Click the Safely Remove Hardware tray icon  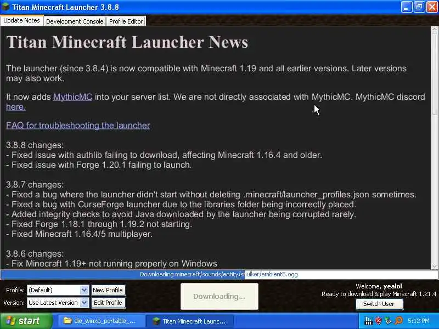[x=389, y=321]
